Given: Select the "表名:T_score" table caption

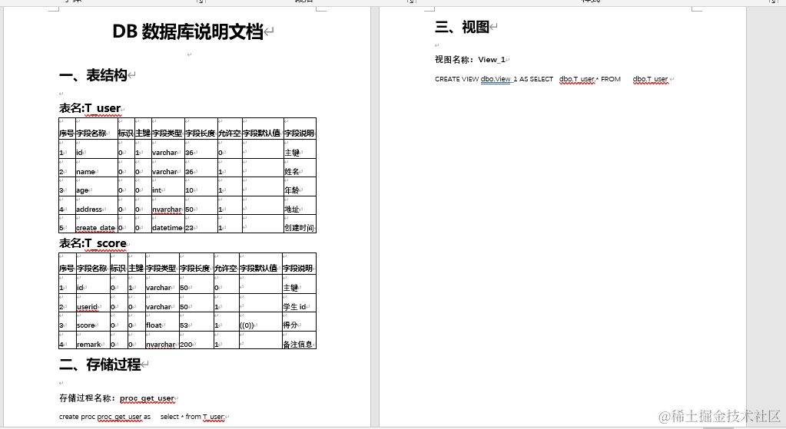Looking at the screenshot, I should (x=93, y=243).
